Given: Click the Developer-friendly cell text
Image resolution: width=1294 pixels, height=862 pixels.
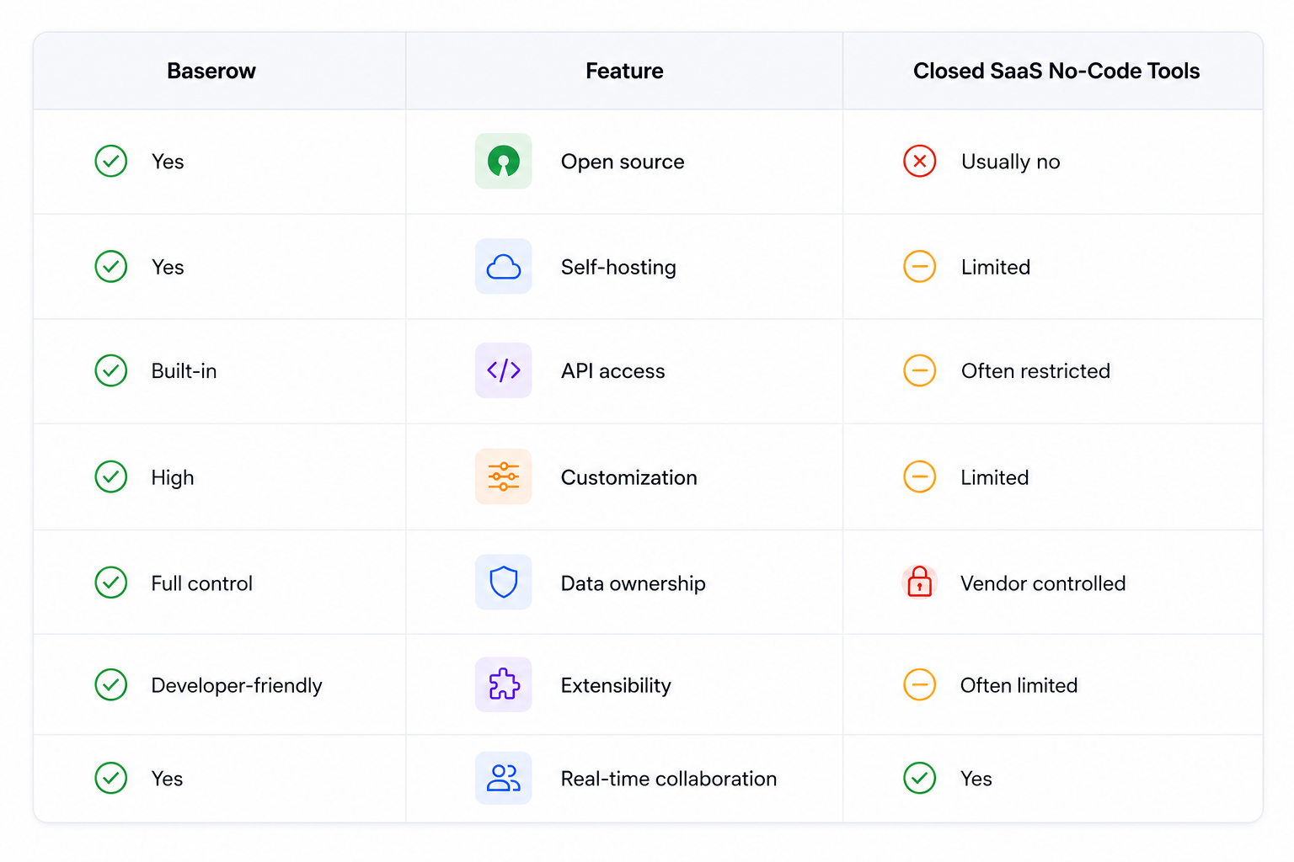Looking at the screenshot, I should click(237, 685).
